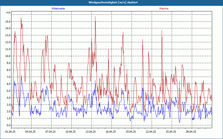Click the 8,0 y-axis value

pyautogui.click(x=9, y=70)
